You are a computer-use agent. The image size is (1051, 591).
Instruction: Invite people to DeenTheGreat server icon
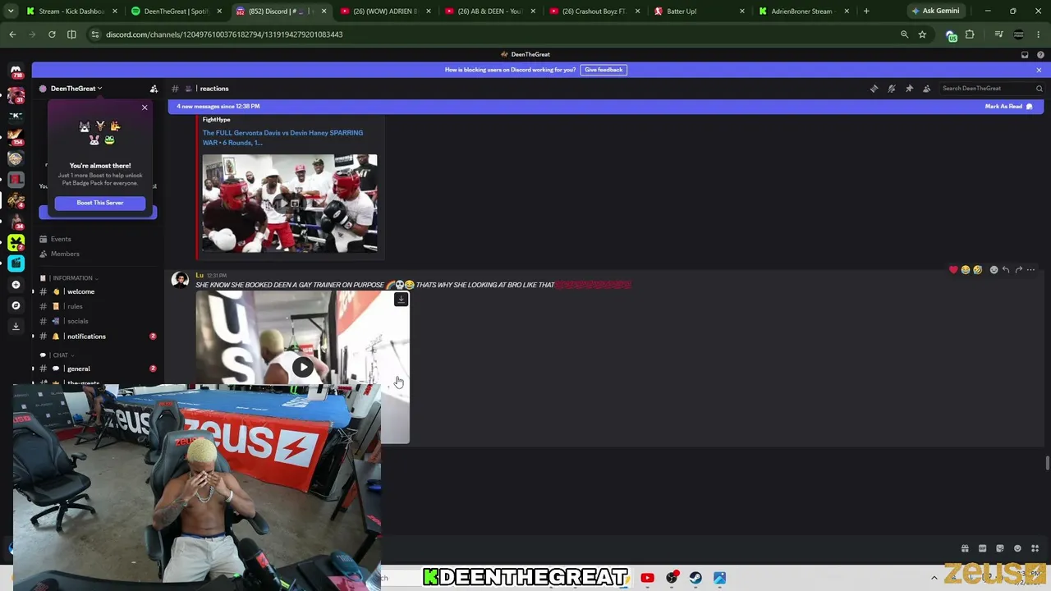point(154,89)
